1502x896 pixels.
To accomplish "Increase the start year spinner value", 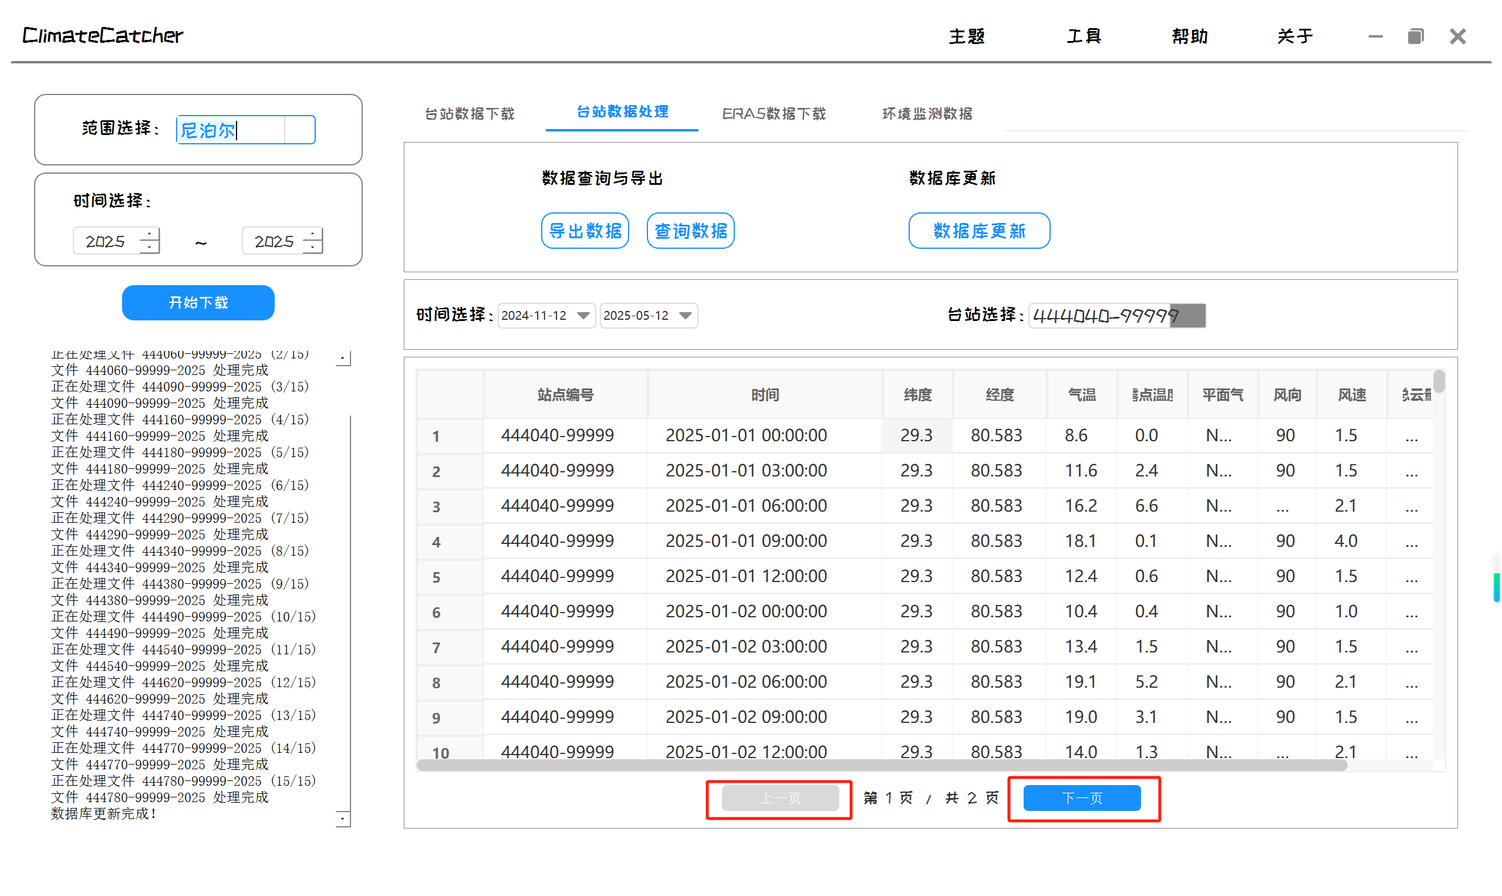I will pyautogui.click(x=149, y=234).
